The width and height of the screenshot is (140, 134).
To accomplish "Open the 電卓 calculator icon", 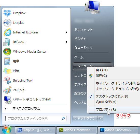I will tap(7, 61).
